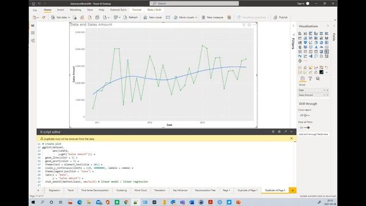This screenshot has width=366, height=206.
Task: Collapse the Visualizations pane arrow
Action: [x=328, y=26]
